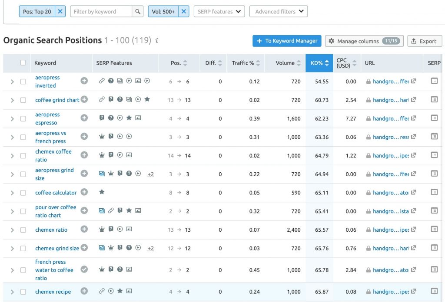
Task: Check the "chemex coffee ratio" row checkbox
Action: [x=24, y=155]
